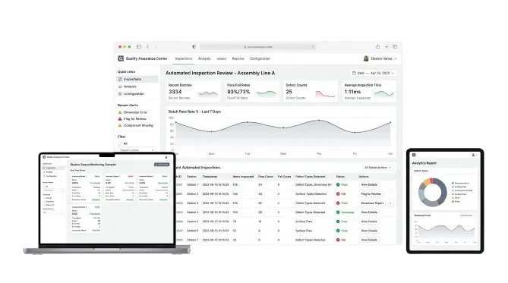Open Inspections in Quick Links sidebar

click(137, 79)
